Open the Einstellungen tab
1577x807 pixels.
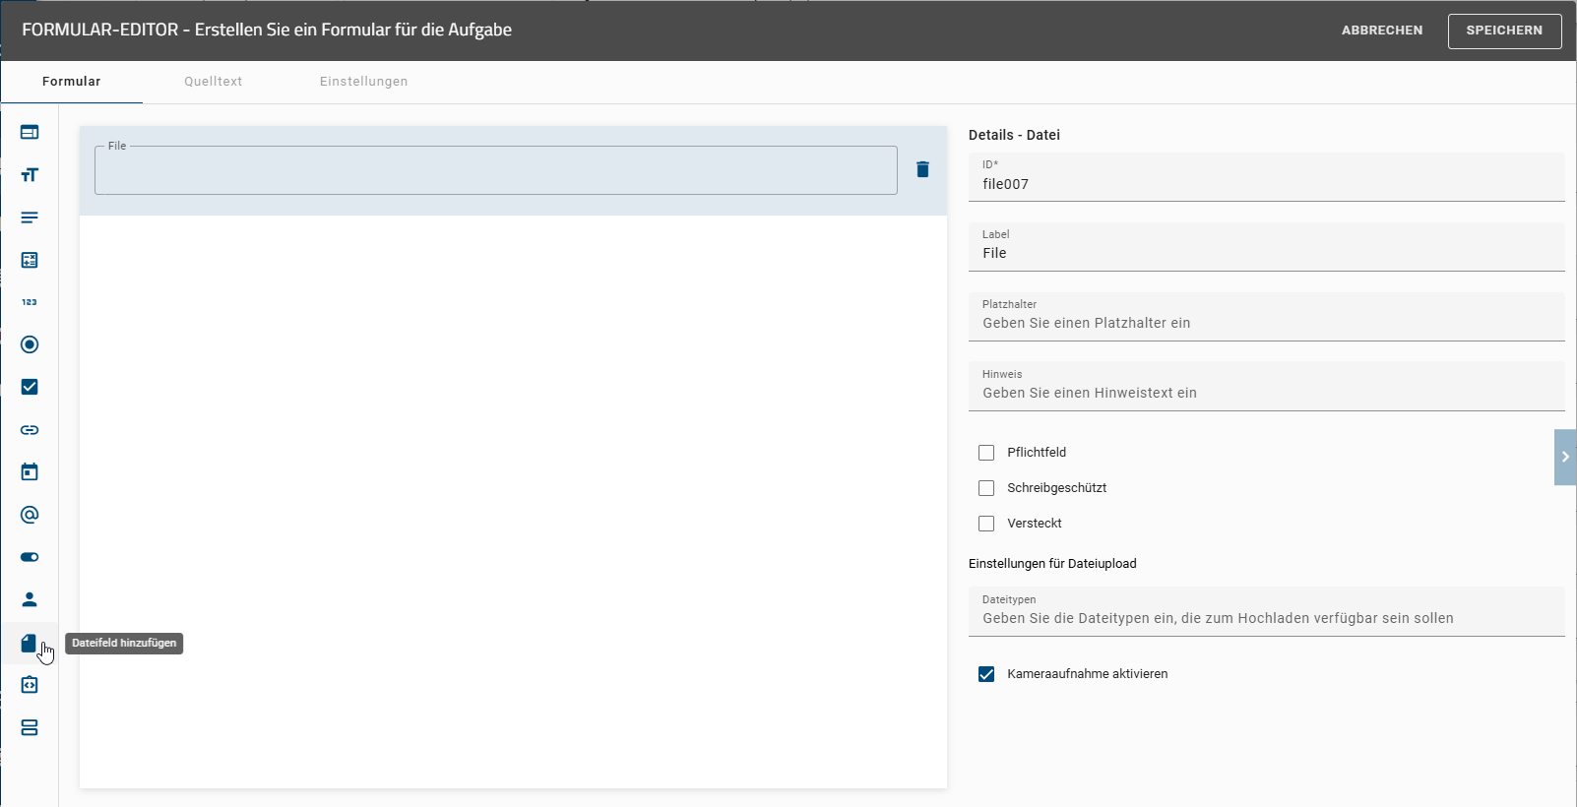coord(363,82)
